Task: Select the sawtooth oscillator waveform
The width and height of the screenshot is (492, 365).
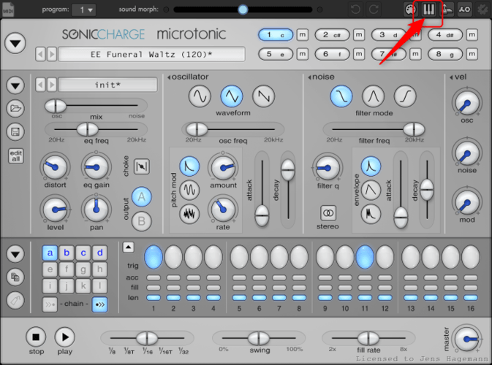Action: click(x=264, y=96)
